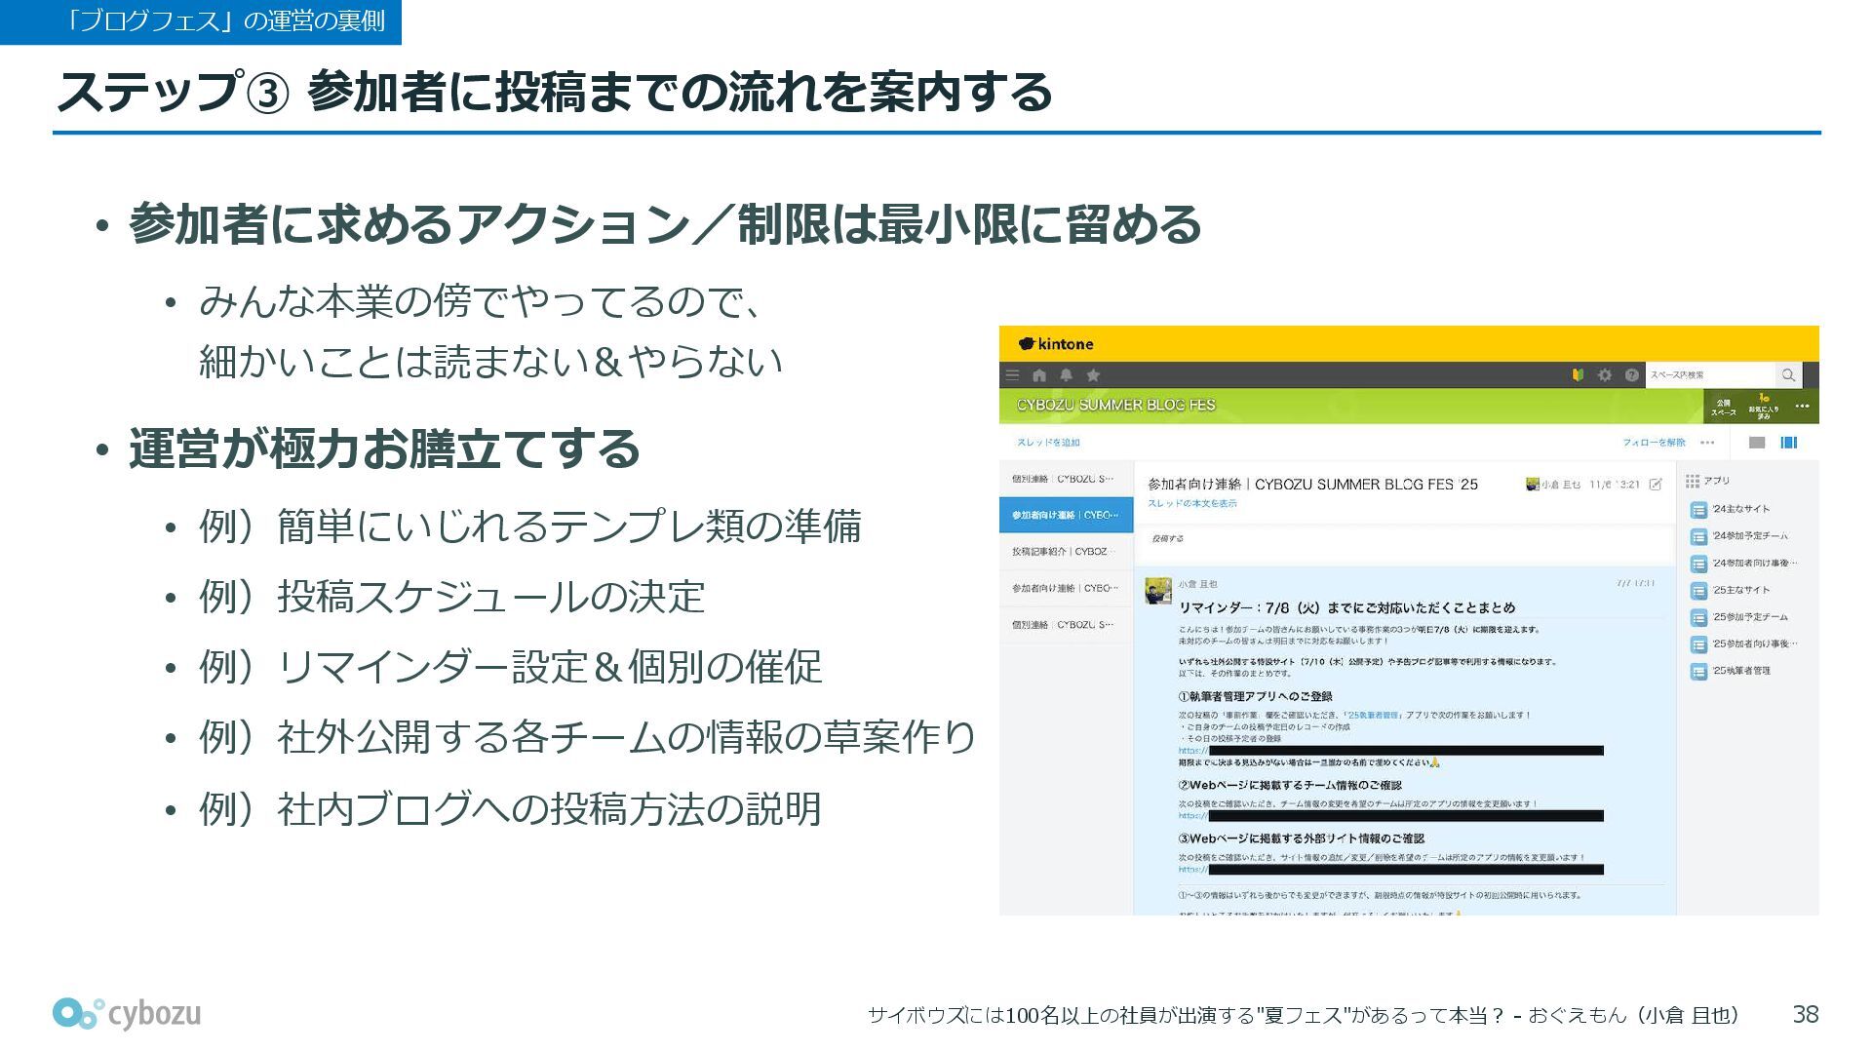Open the space options three-dot menu
The width and height of the screenshot is (1872, 1053).
point(1802,407)
